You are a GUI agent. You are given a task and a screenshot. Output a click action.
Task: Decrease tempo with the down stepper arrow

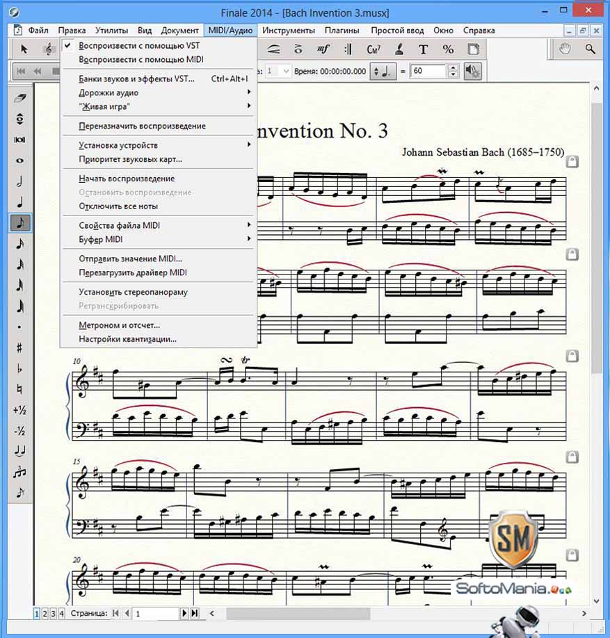pos(453,74)
